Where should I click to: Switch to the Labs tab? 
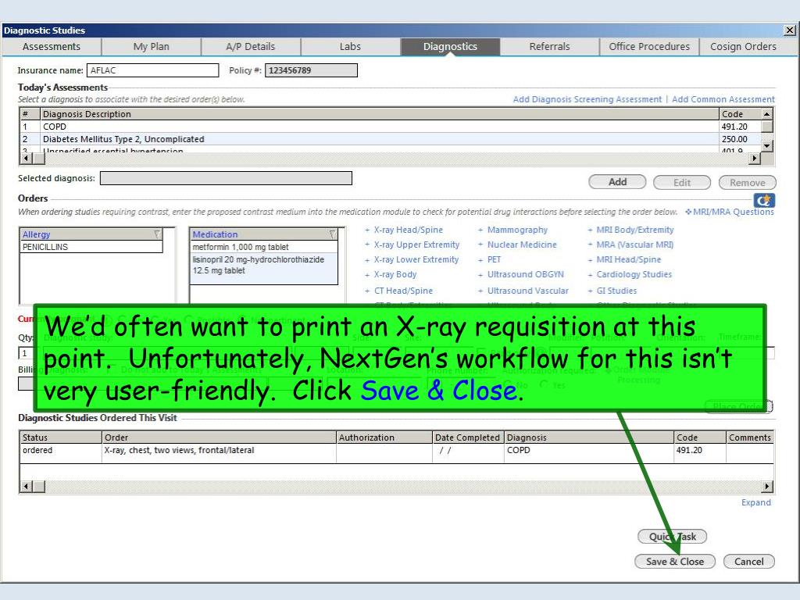click(350, 46)
